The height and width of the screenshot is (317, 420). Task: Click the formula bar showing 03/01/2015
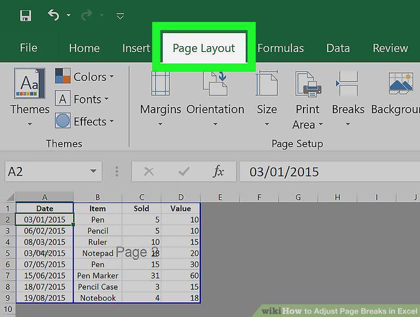click(330, 171)
